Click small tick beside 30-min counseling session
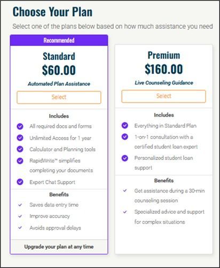 125,190
